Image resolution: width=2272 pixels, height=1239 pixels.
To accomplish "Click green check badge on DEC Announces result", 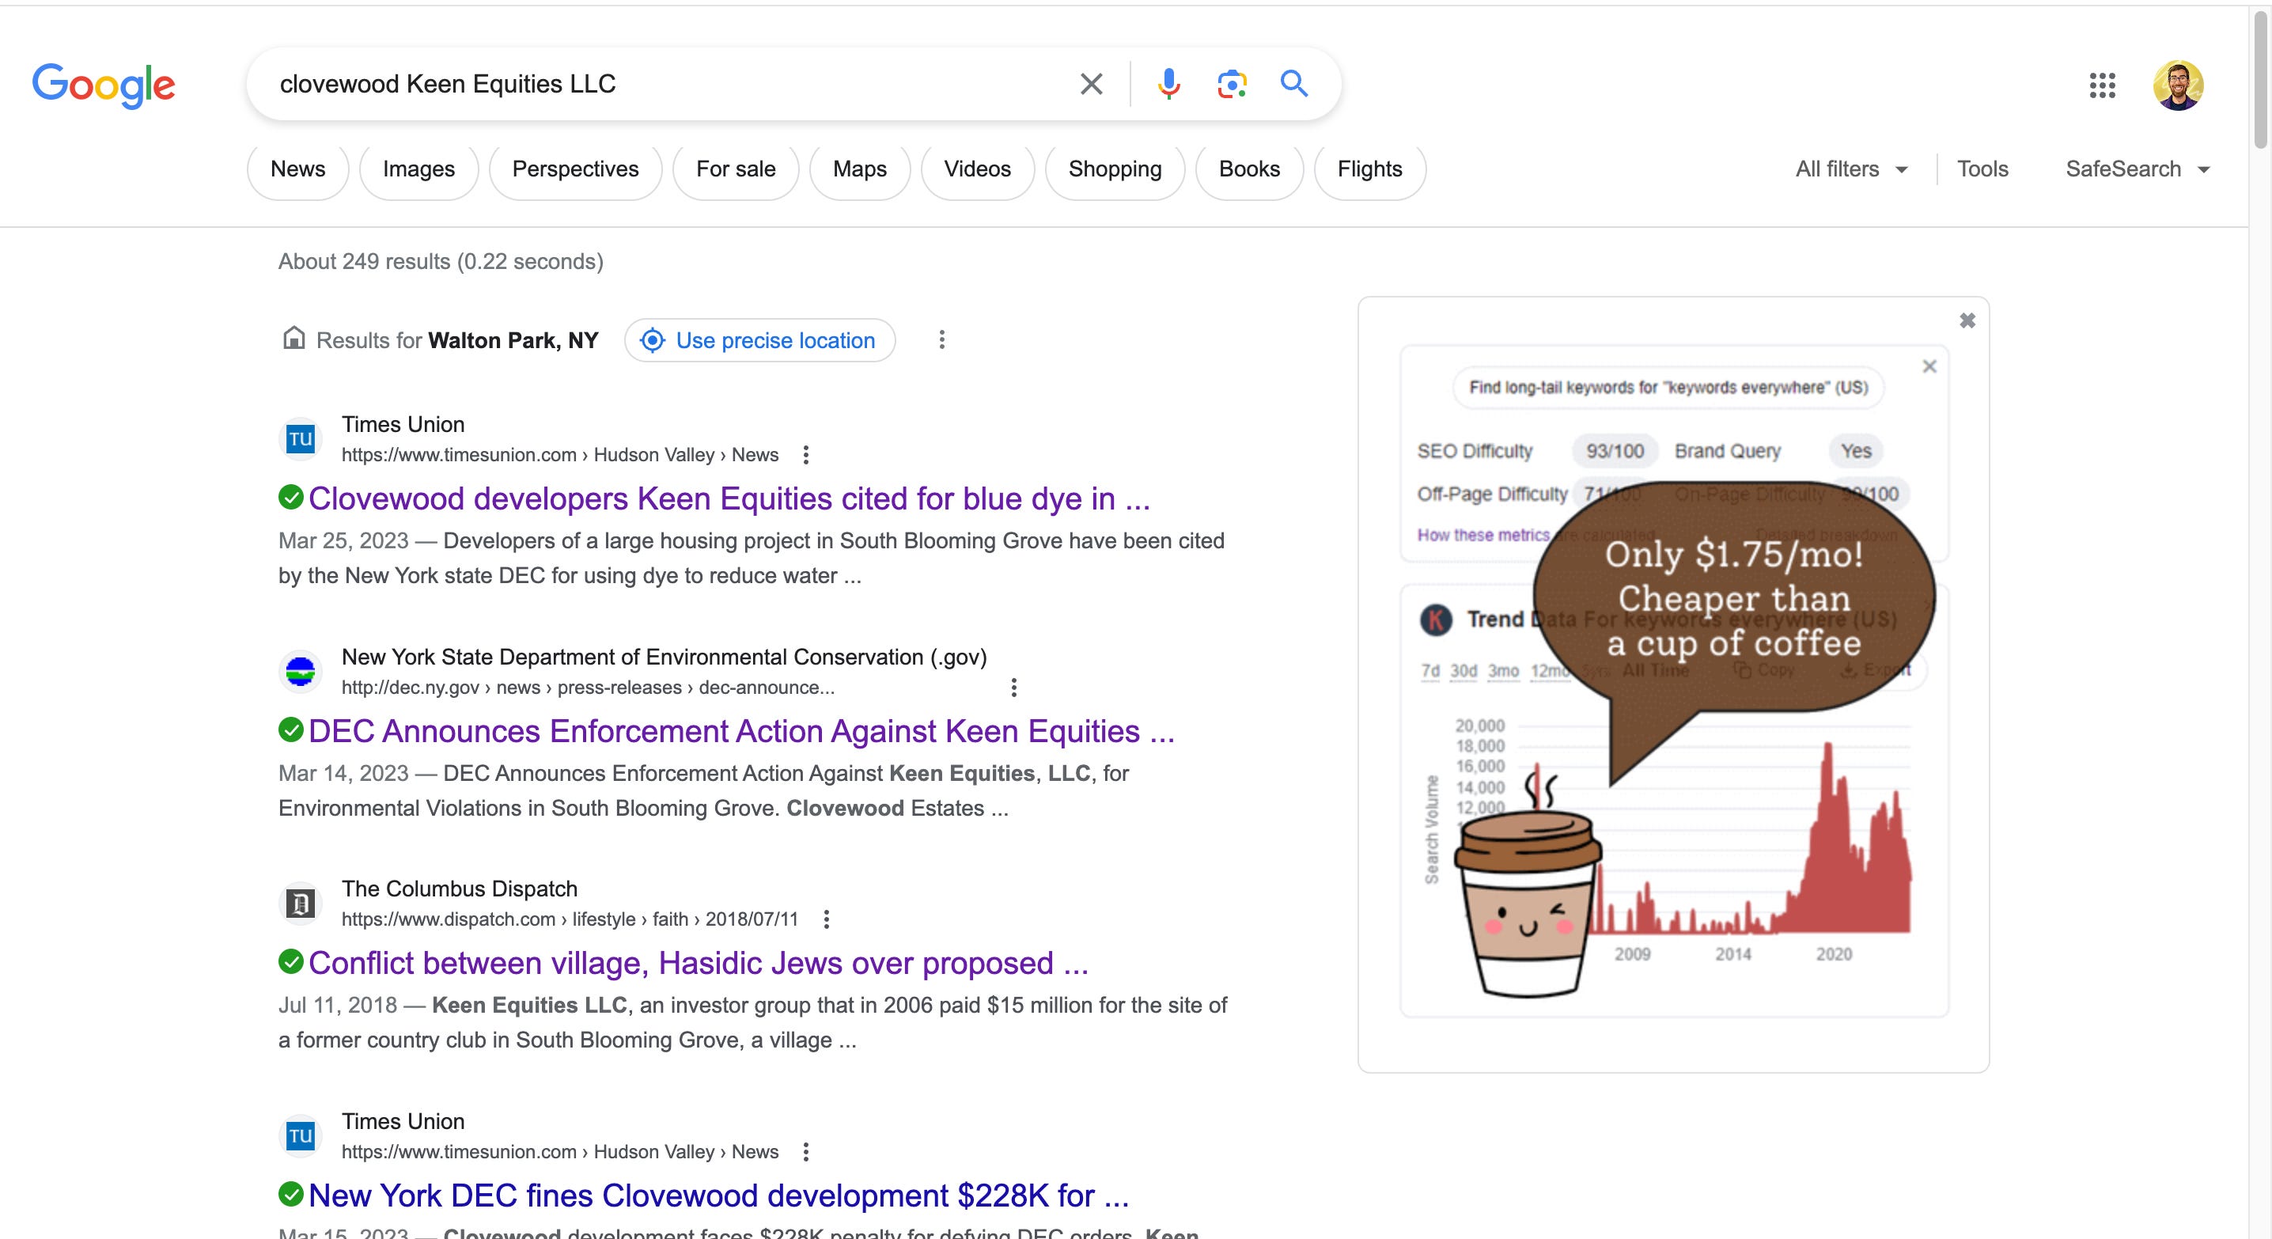I will tap(291, 730).
